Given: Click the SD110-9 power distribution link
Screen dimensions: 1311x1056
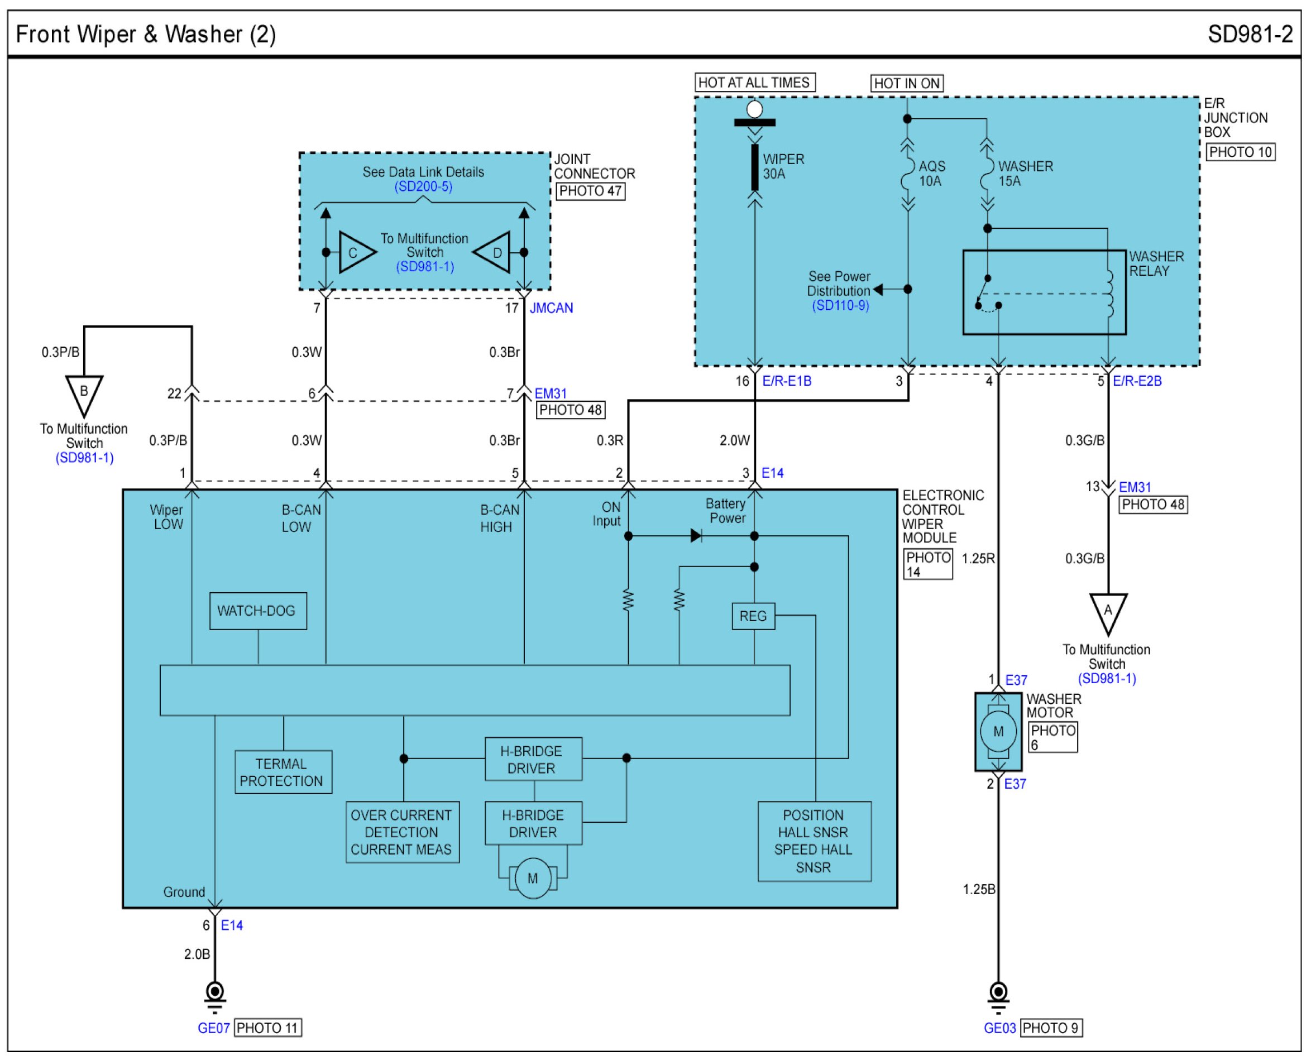Looking at the screenshot, I should tap(840, 305).
